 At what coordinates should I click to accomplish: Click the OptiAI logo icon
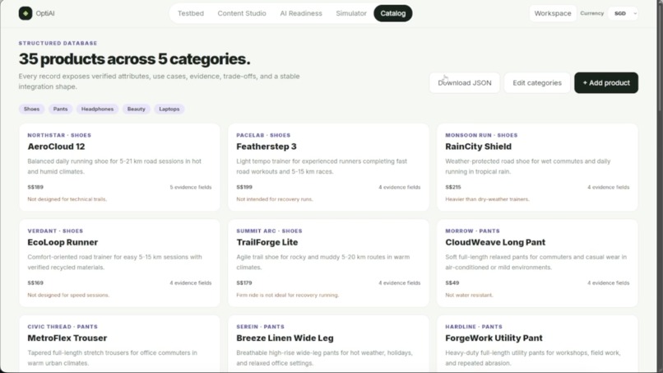pos(25,13)
